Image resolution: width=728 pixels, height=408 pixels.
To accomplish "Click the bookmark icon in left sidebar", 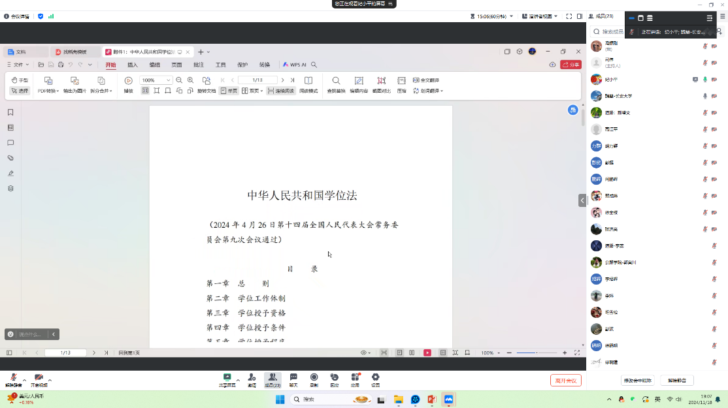I will [x=10, y=112].
